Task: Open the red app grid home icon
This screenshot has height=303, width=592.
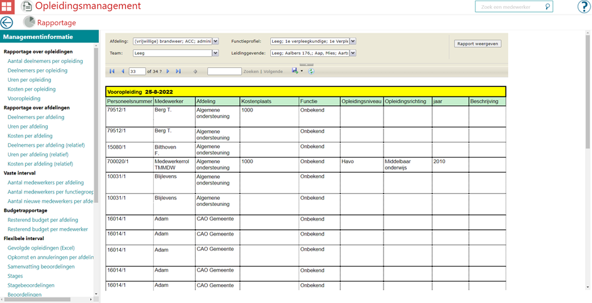Action: click(x=7, y=7)
